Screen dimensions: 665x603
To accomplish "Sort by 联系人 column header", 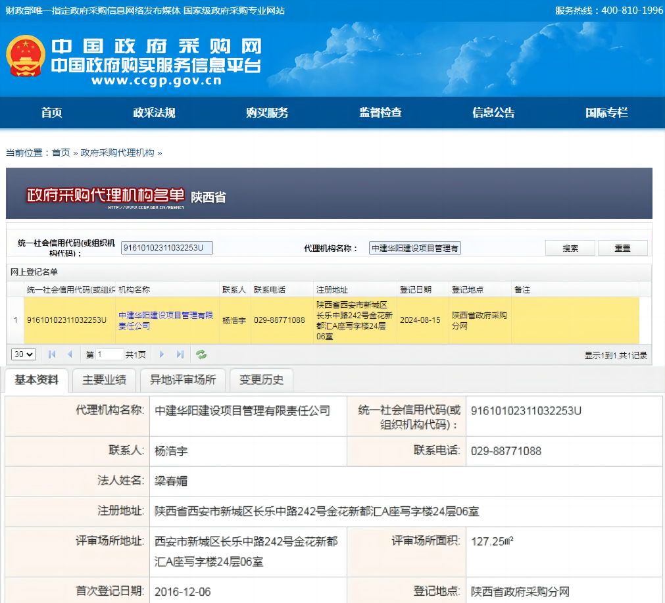I will tap(234, 289).
